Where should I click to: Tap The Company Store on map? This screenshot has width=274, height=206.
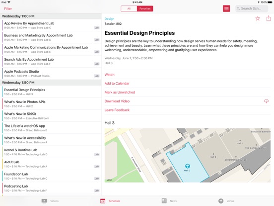(x=256, y=148)
